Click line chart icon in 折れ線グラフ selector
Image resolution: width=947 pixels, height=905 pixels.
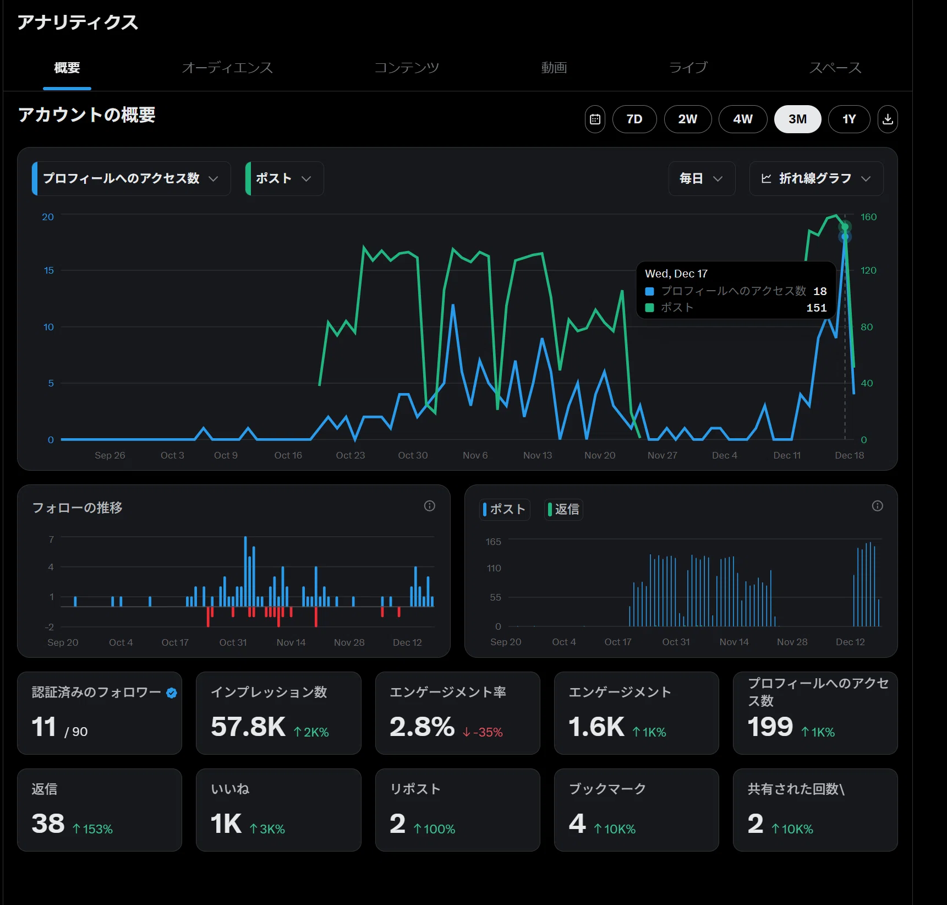pos(766,178)
